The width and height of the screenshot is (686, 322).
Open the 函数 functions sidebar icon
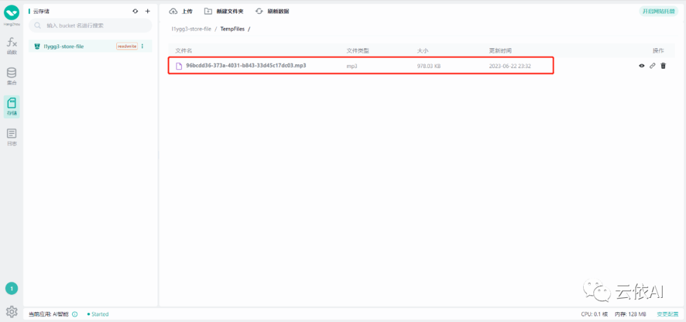[12, 46]
